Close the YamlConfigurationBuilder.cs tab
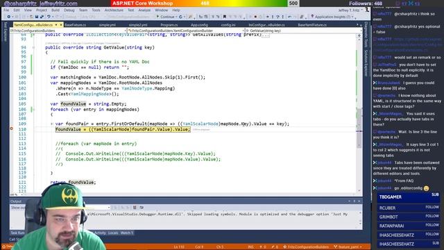 61,25
